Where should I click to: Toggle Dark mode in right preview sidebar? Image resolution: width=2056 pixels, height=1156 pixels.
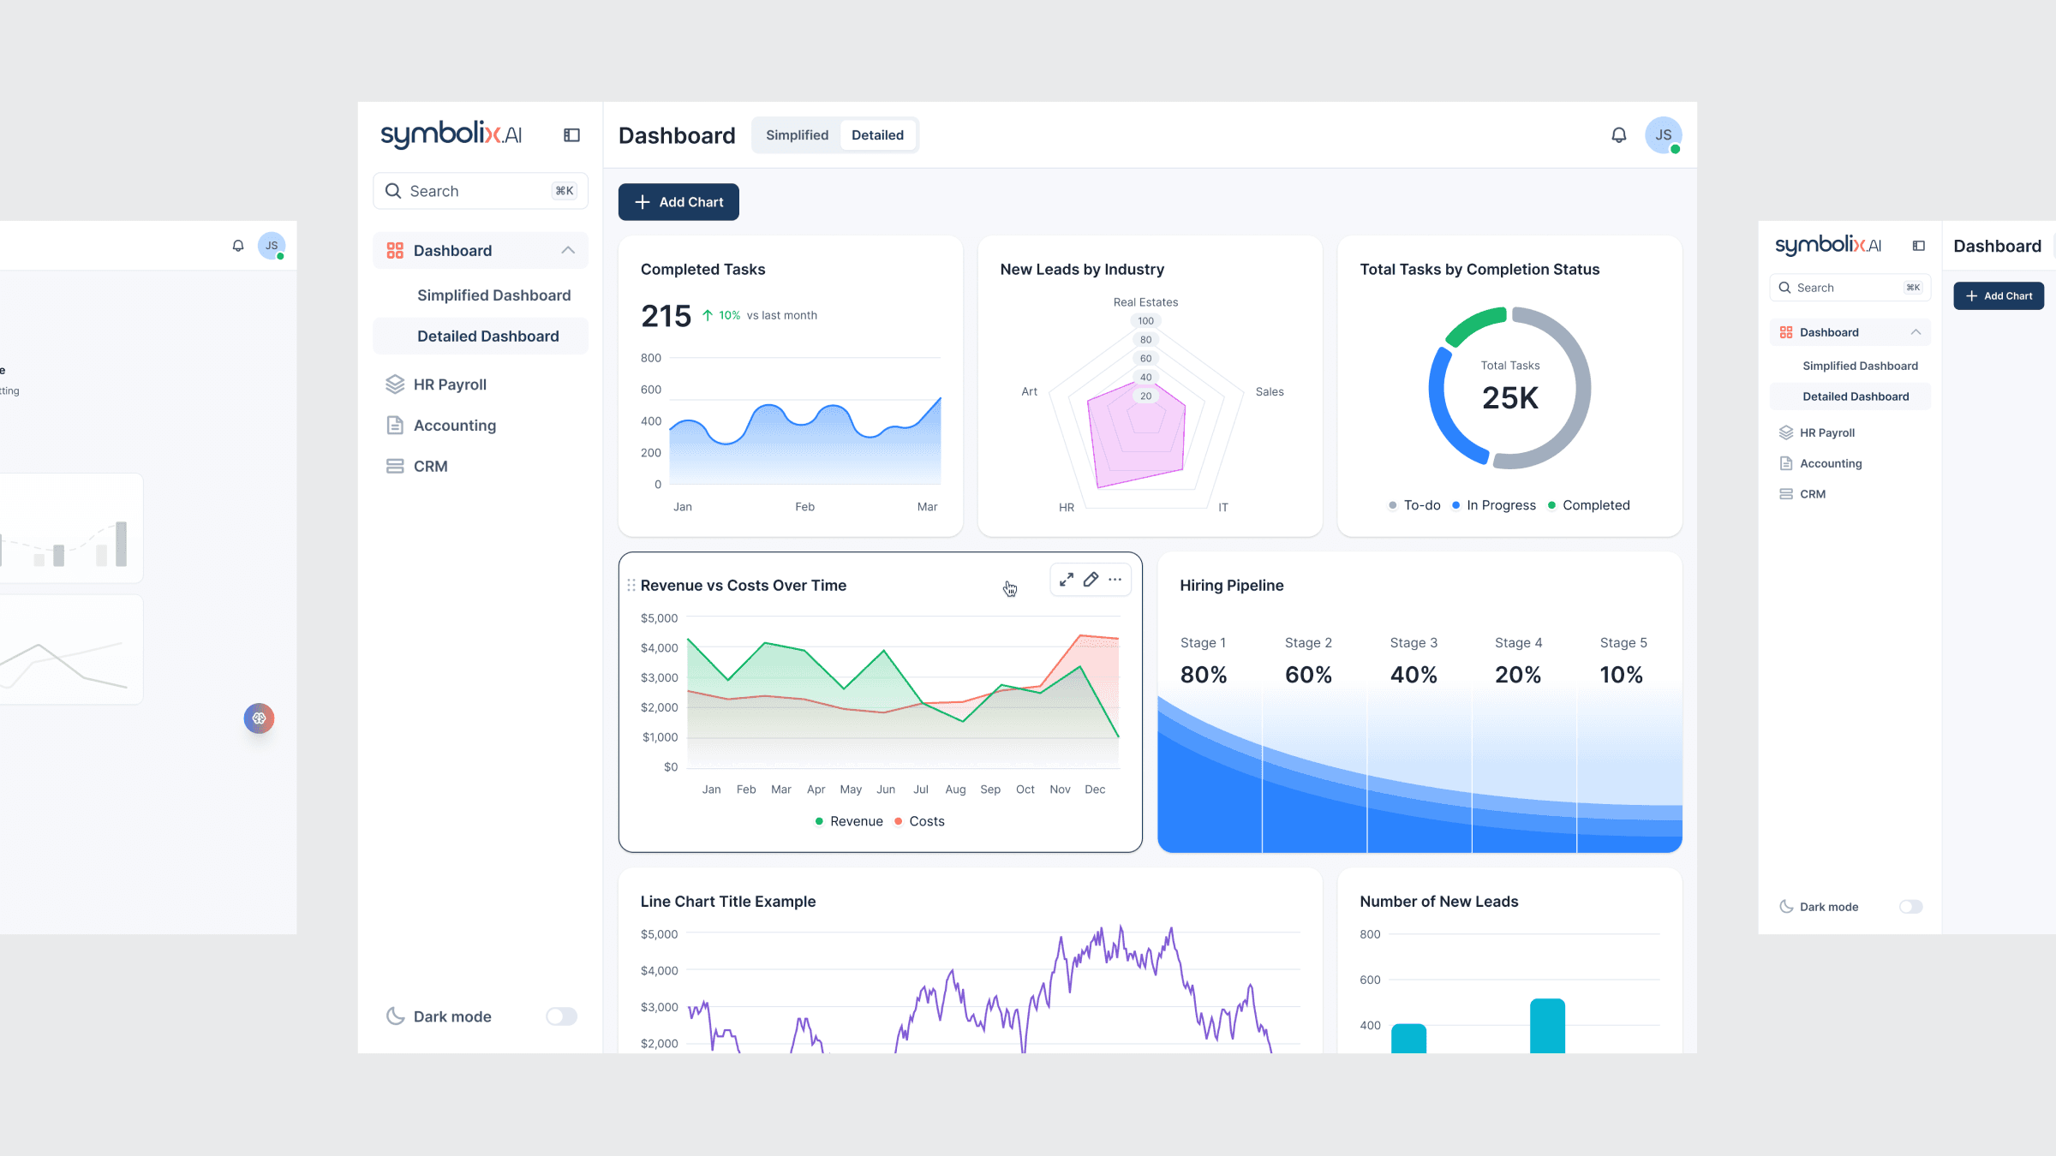[1910, 907]
